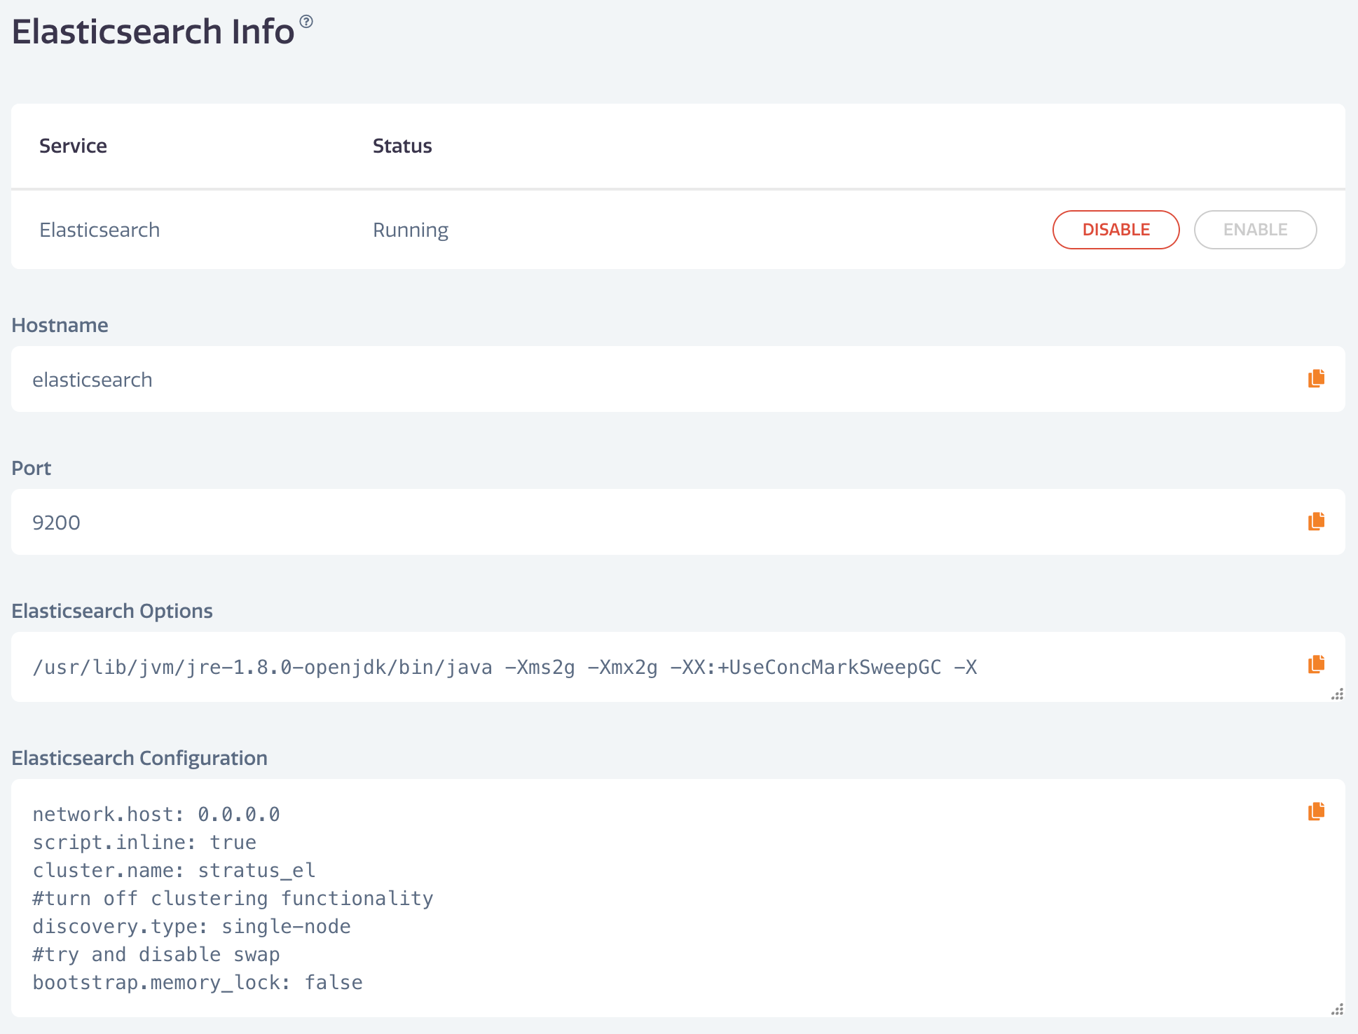Click the line 'cluster.name: stratus_el'
Image resolution: width=1358 pixels, height=1034 pixels.
(174, 870)
